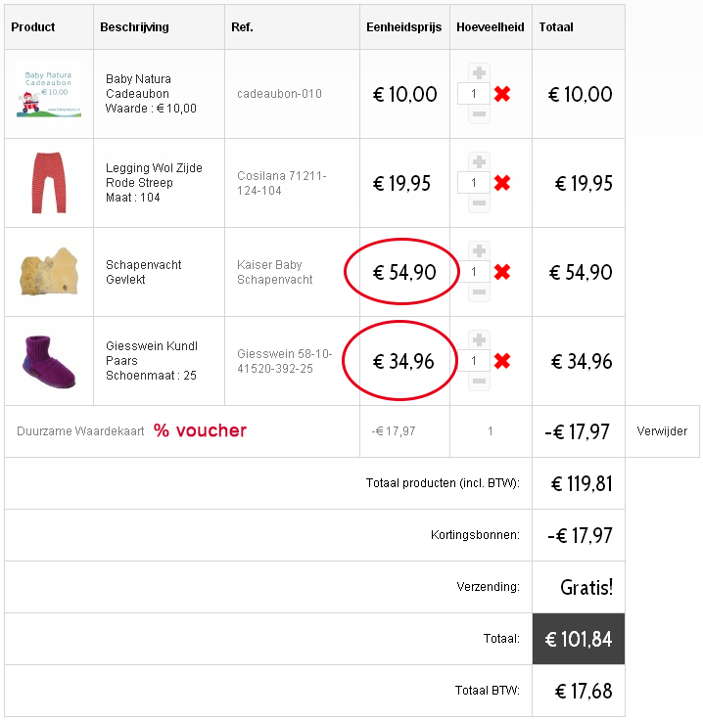Open Giesswein Kundl Paars product description link
The height and width of the screenshot is (720, 703).
click(152, 361)
